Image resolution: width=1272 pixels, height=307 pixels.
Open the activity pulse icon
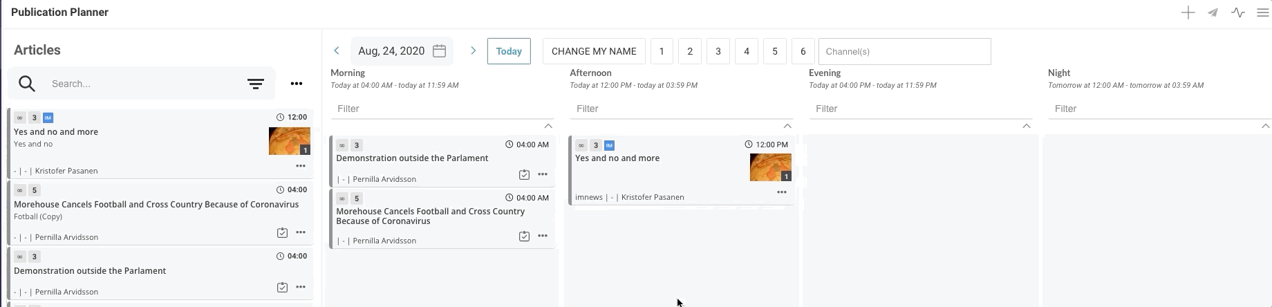tap(1237, 12)
